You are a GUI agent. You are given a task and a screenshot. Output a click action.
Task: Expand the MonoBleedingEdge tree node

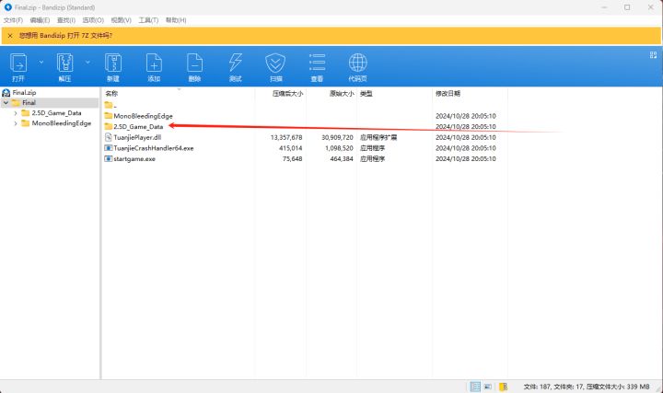point(16,123)
